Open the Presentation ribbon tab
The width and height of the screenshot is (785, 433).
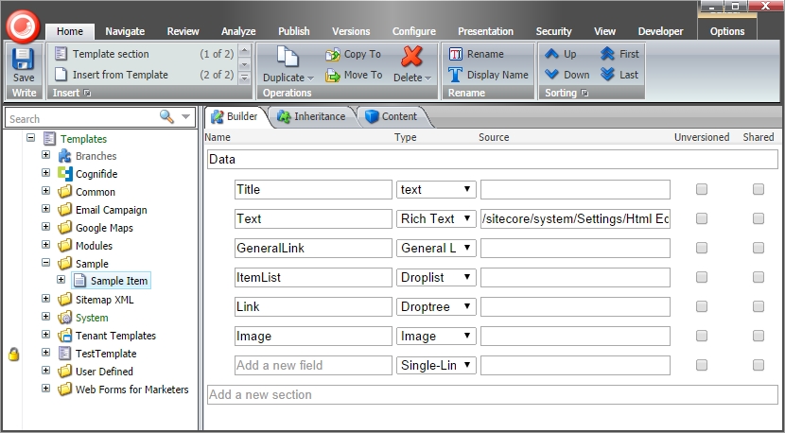[485, 31]
